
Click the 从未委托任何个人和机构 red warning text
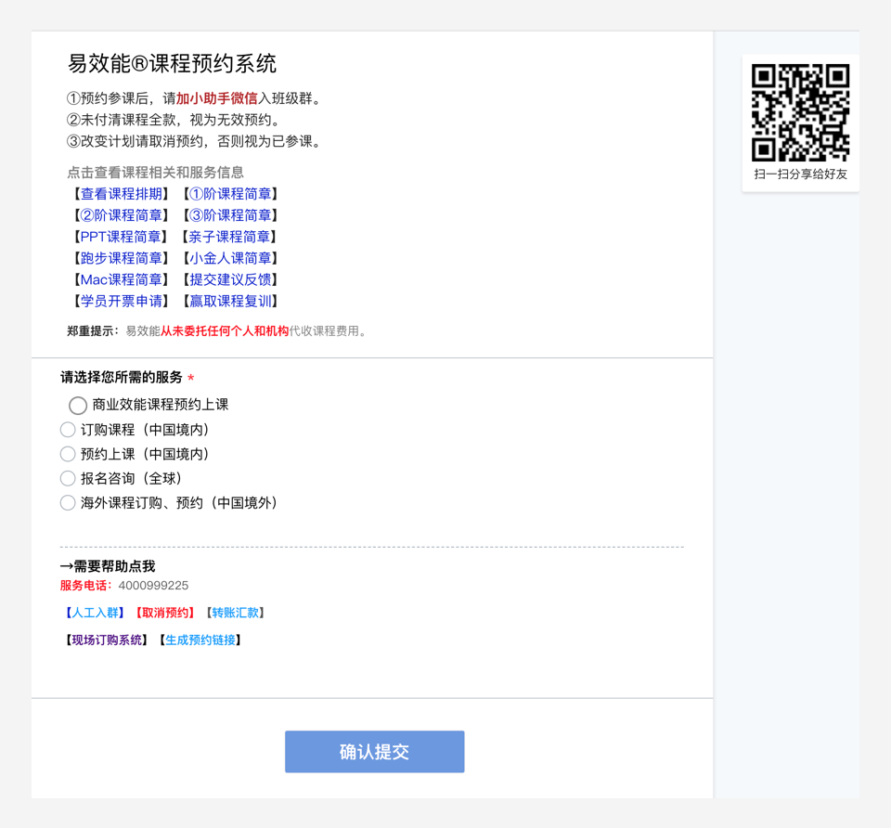[x=225, y=330]
